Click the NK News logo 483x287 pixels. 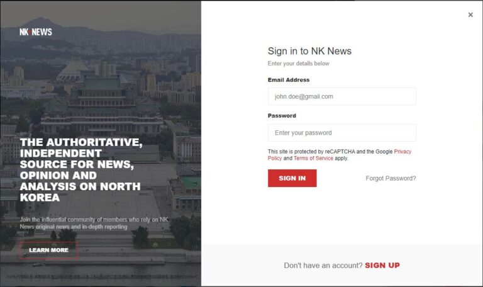point(36,31)
